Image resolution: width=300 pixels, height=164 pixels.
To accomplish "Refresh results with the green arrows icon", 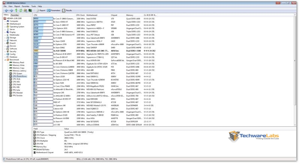I will tap(21, 11).
